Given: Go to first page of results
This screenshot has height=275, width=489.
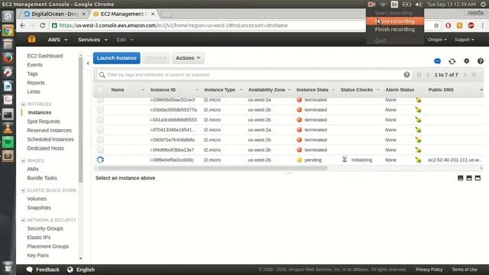Looking at the screenshot, I should pyautogui.click(x=419, y=75).
